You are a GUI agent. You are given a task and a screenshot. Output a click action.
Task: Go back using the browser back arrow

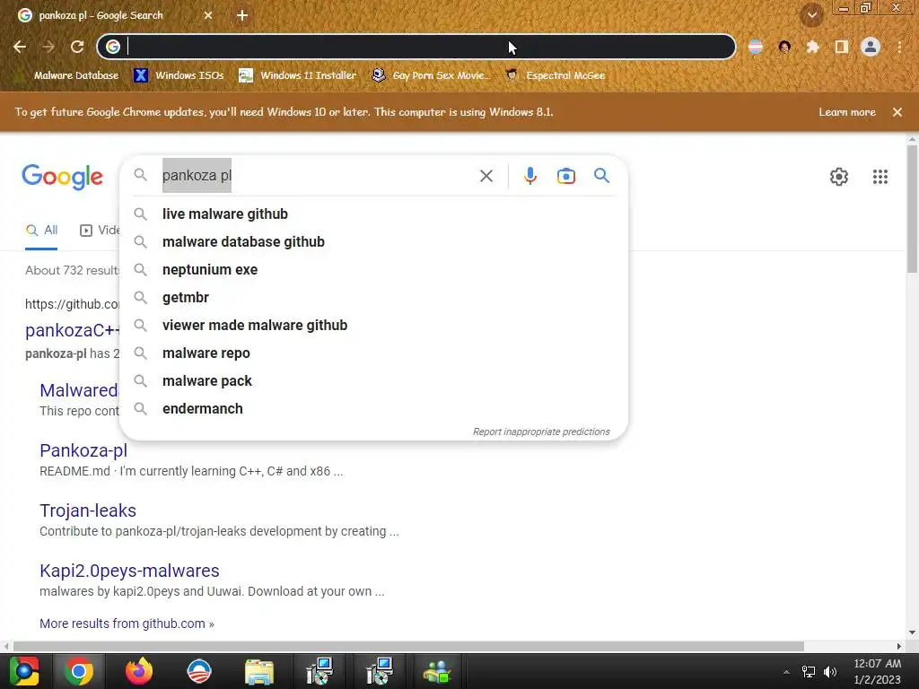pos(20,47)
